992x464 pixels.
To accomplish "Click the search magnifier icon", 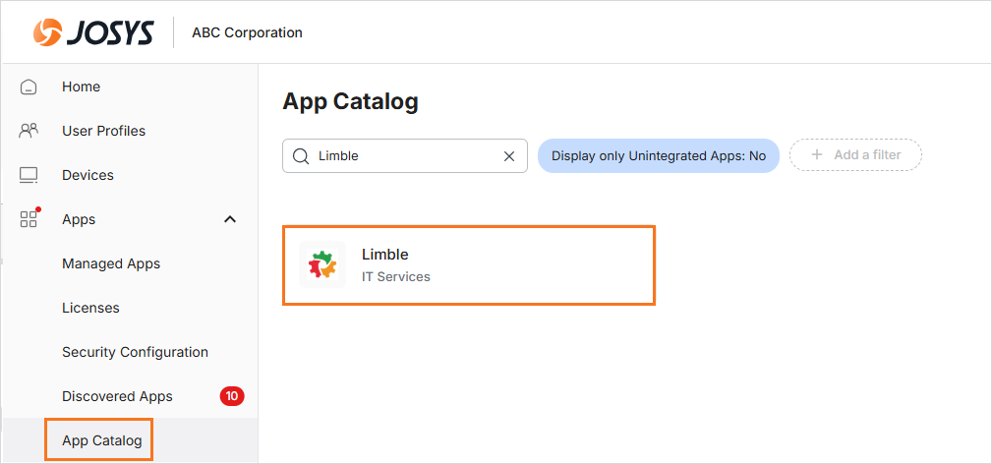I will (x=301, y=156).
